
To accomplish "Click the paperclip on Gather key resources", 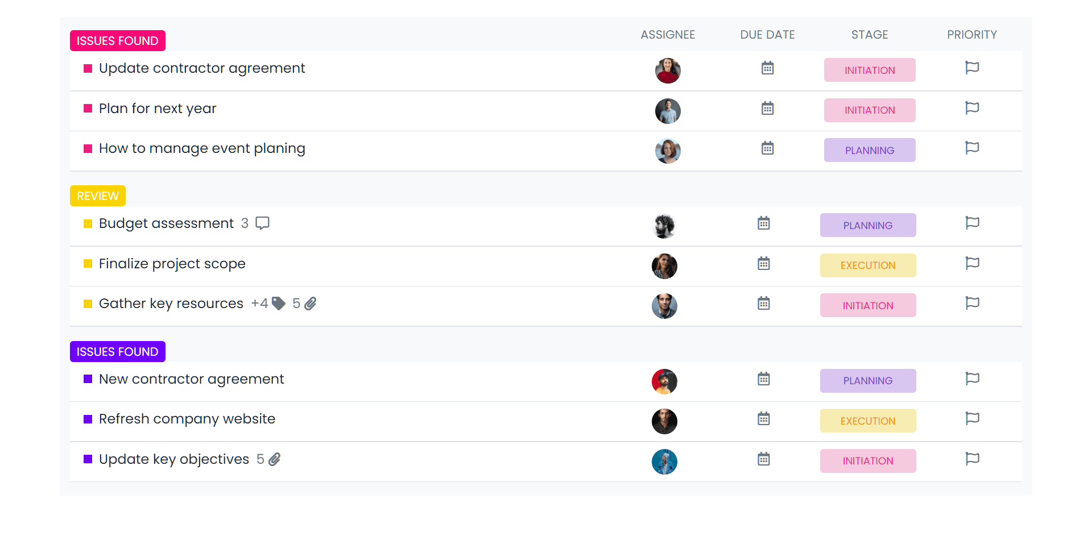I will (311, 304).
